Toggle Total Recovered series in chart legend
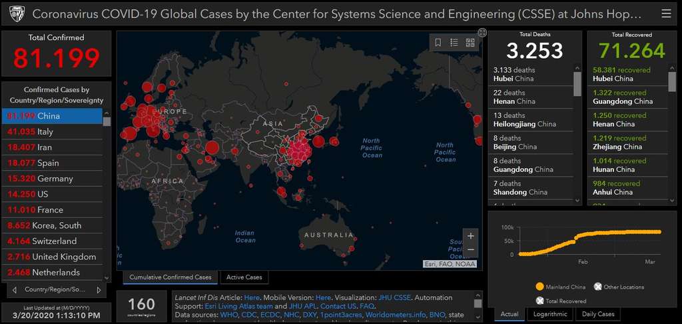This screenshot has width=682, height=324. coord(561,301)
